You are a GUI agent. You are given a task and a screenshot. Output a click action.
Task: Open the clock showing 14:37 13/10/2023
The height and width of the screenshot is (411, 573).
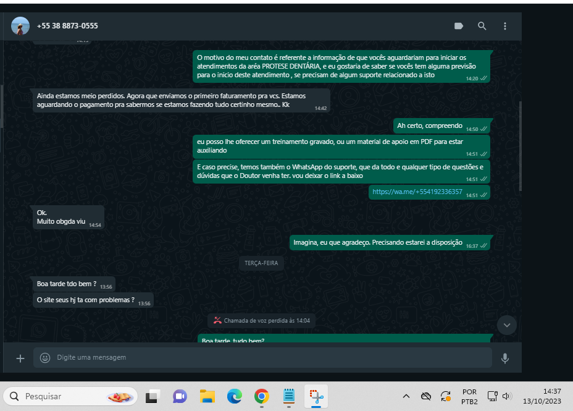542,396
